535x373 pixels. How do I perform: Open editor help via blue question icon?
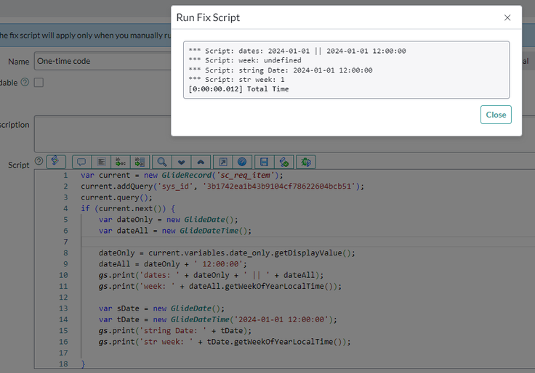(242, 162)
